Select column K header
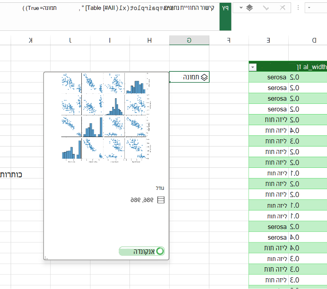Viewport: 327px width, 289px height. [30, 40]
